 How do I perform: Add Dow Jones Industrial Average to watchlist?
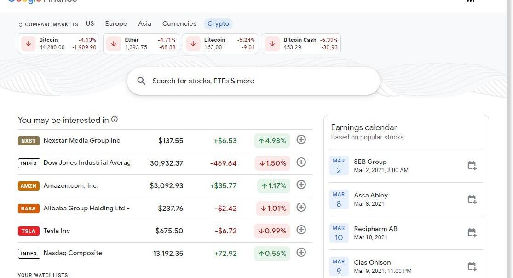click(x=301, y=162)
